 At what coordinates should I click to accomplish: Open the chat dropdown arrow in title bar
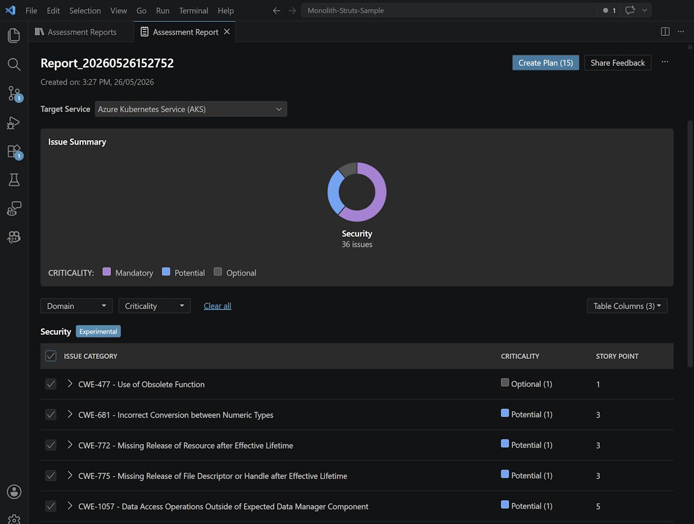[x=644, y=10]
